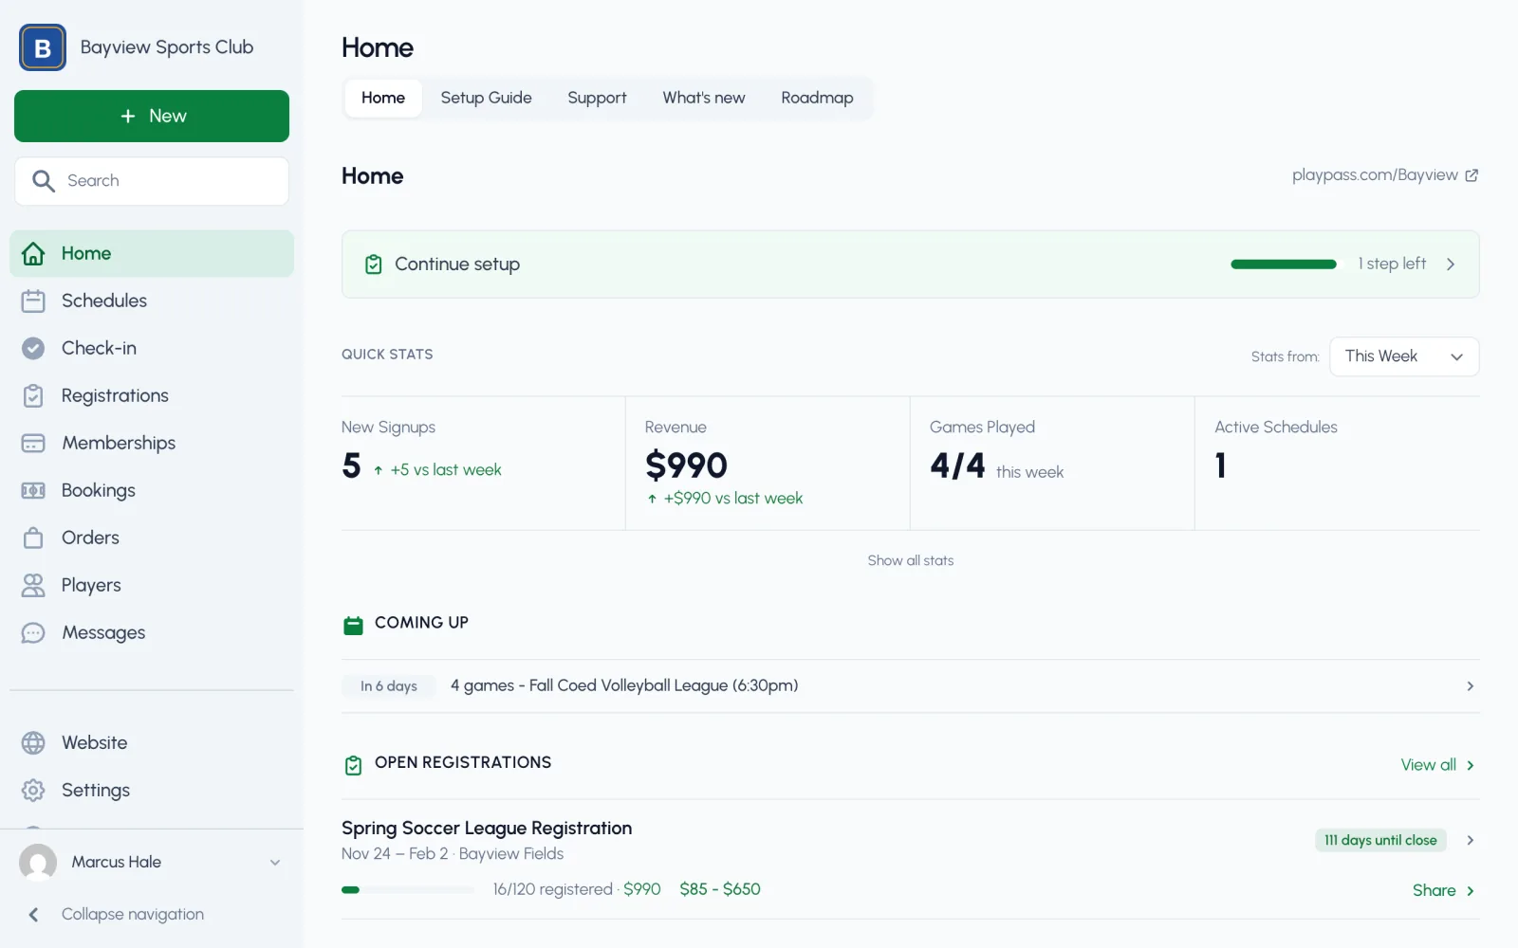
Task: Click the Marcus Hale name
Action: [x=117, y=862]
